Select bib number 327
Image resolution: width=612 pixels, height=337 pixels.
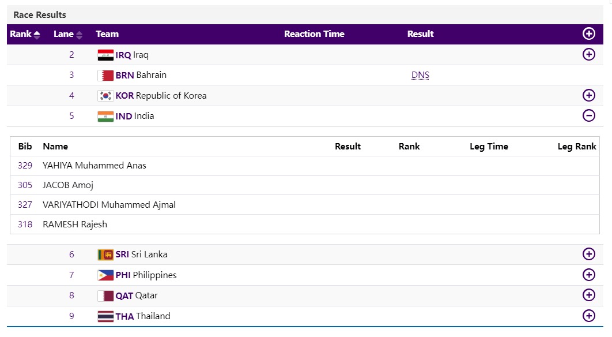click(25, 205)
